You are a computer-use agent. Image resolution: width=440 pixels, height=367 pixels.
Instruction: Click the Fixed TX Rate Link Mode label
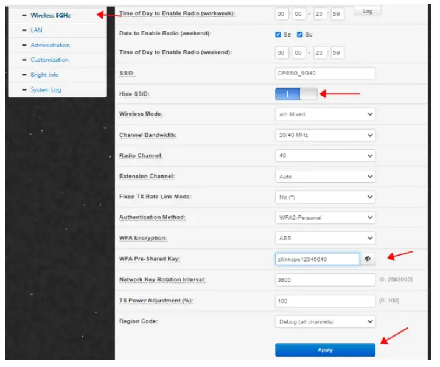pos(155,197)
